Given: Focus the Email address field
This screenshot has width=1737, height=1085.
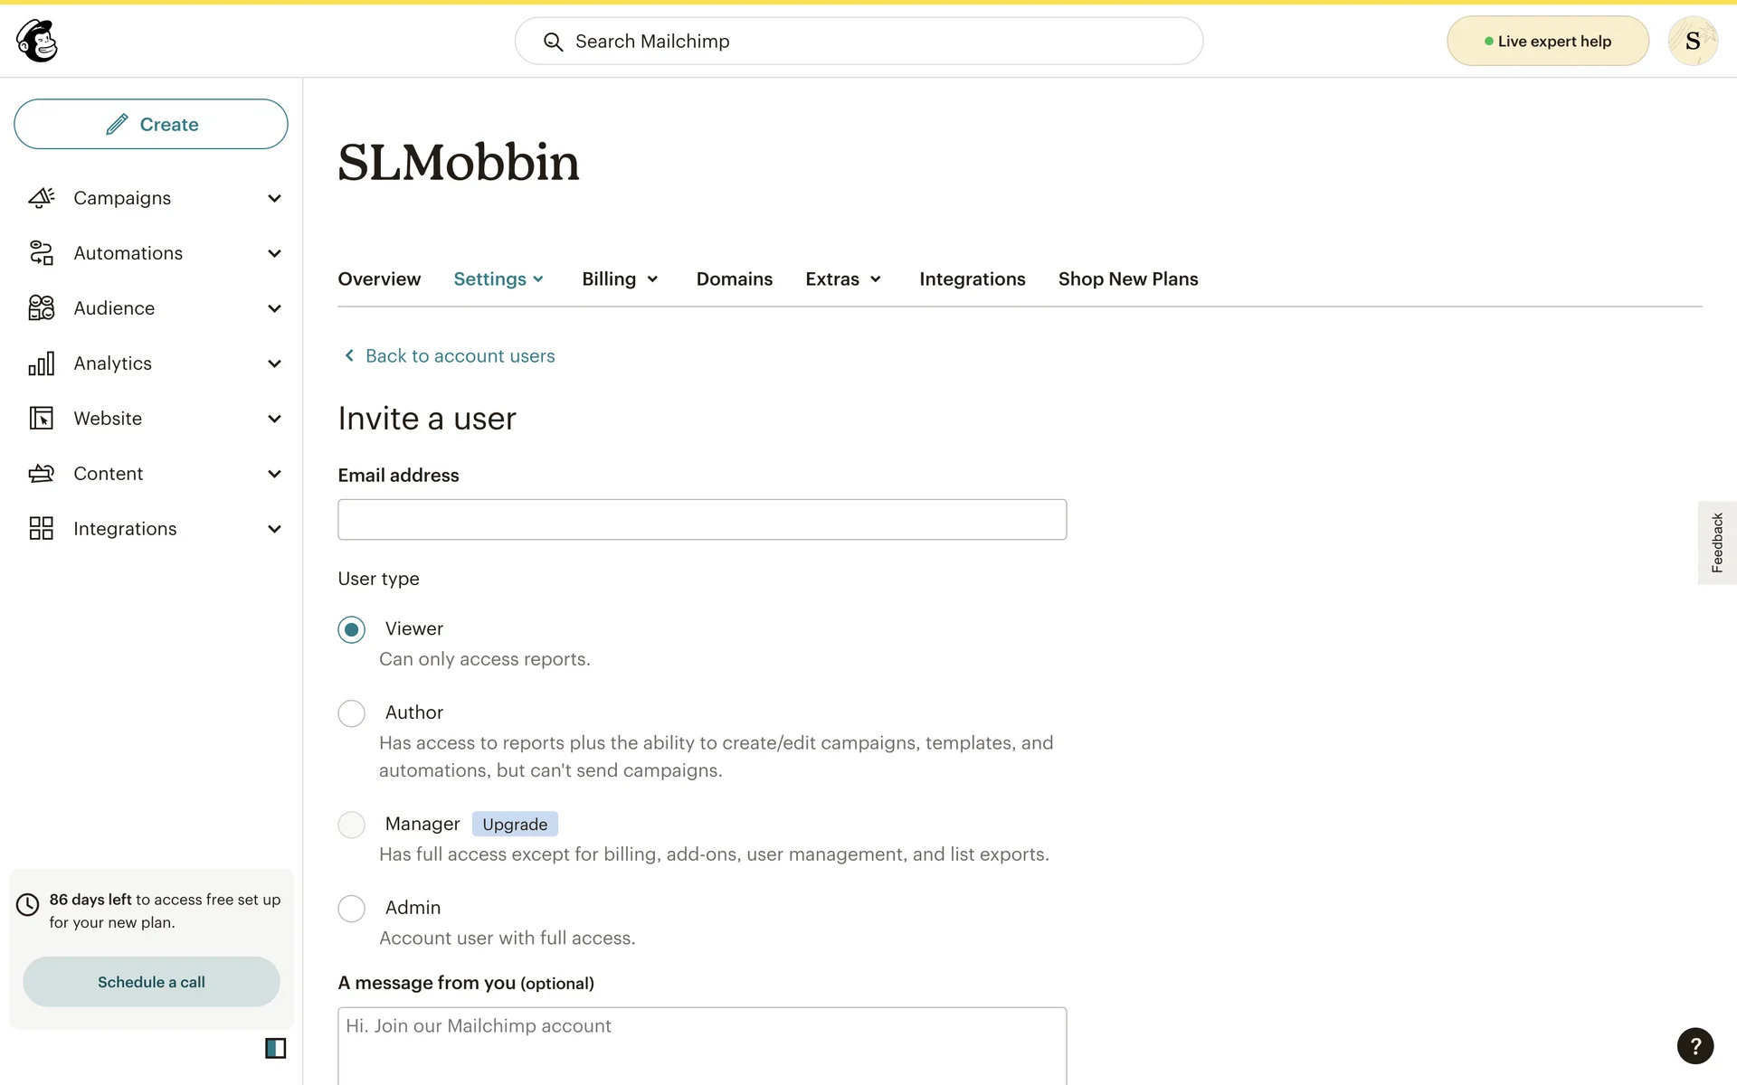Looking at the screenshot, I should [702, 520].
